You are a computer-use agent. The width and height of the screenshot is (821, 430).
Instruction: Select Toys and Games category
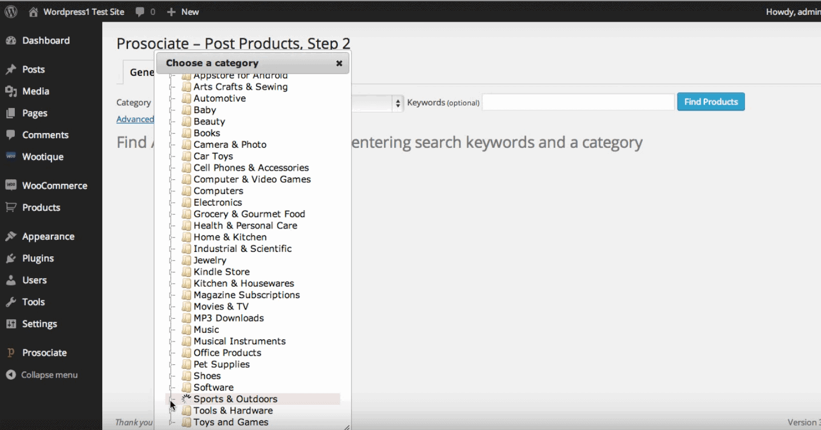(231, 423)
